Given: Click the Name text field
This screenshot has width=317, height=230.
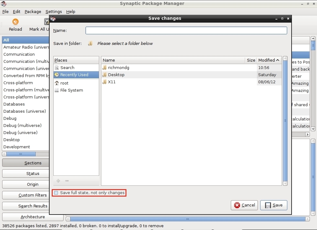Looking at the screenshot, I should [x=186, y=31].
